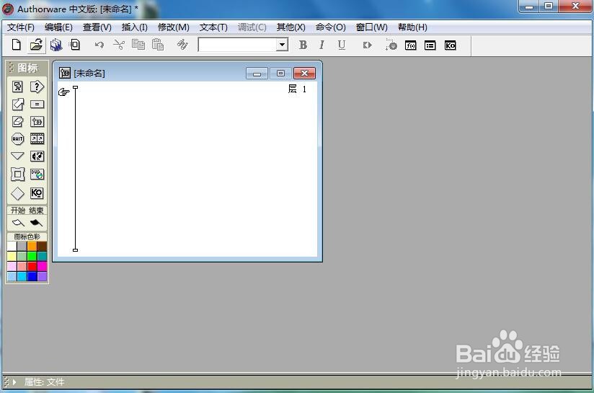Open the 编辑(E) menu

(58, 27)
